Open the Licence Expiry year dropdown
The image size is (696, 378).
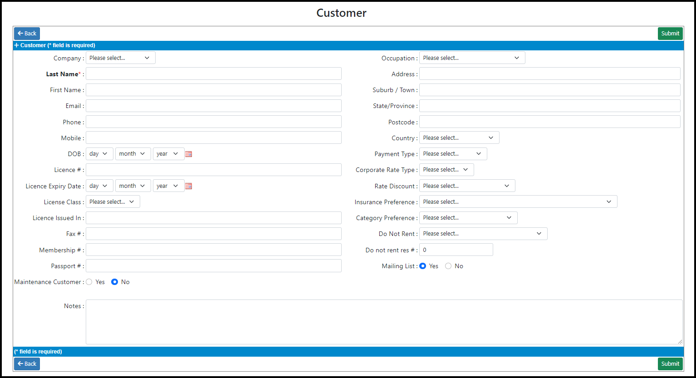(169, 186)
